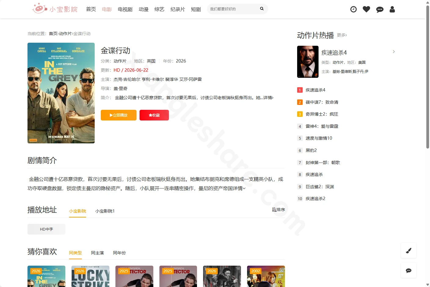
Task: Open 详情› link in the info block
Action: click(x=268, y=98)
